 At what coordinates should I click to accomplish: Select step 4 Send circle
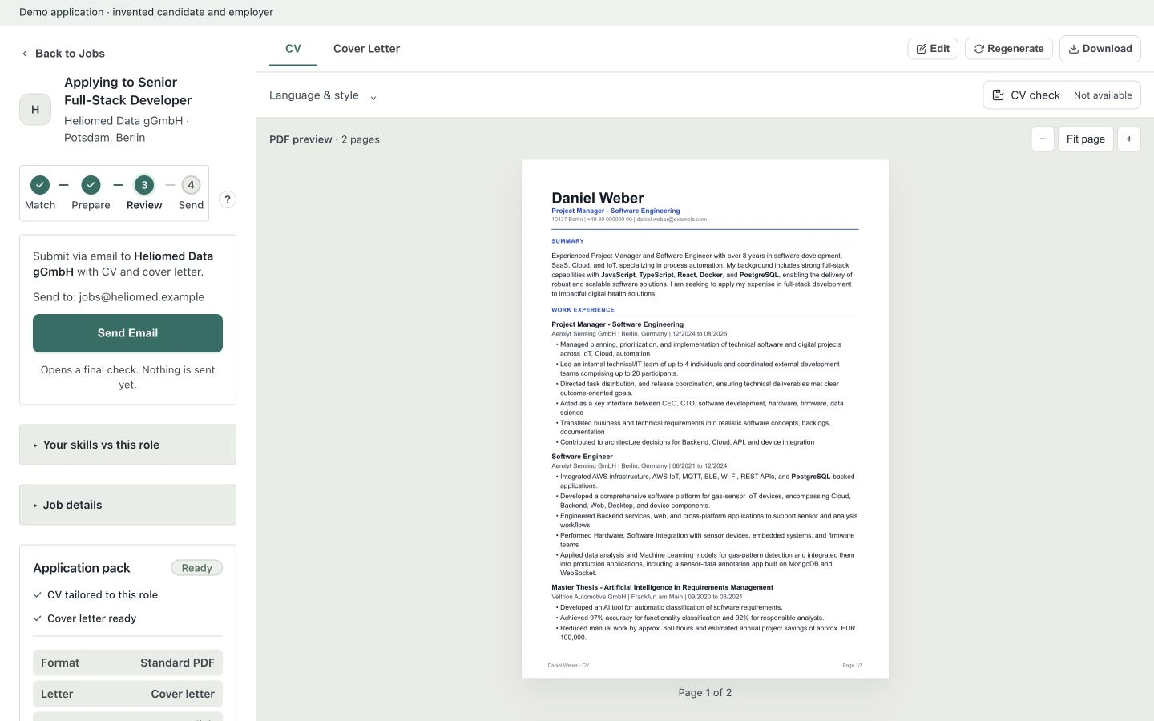tap(191, 185)
